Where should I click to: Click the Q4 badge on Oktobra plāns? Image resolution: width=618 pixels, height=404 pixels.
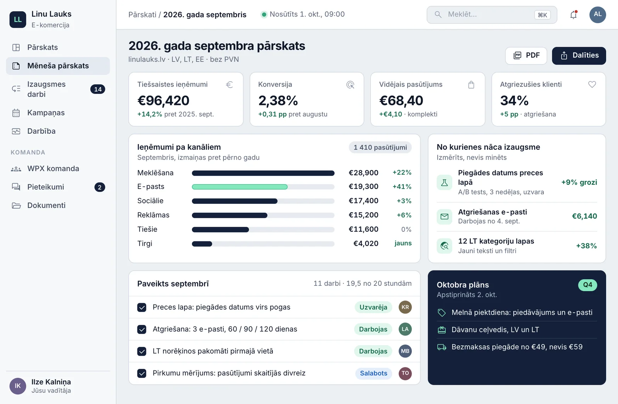[x=587, y=285]
